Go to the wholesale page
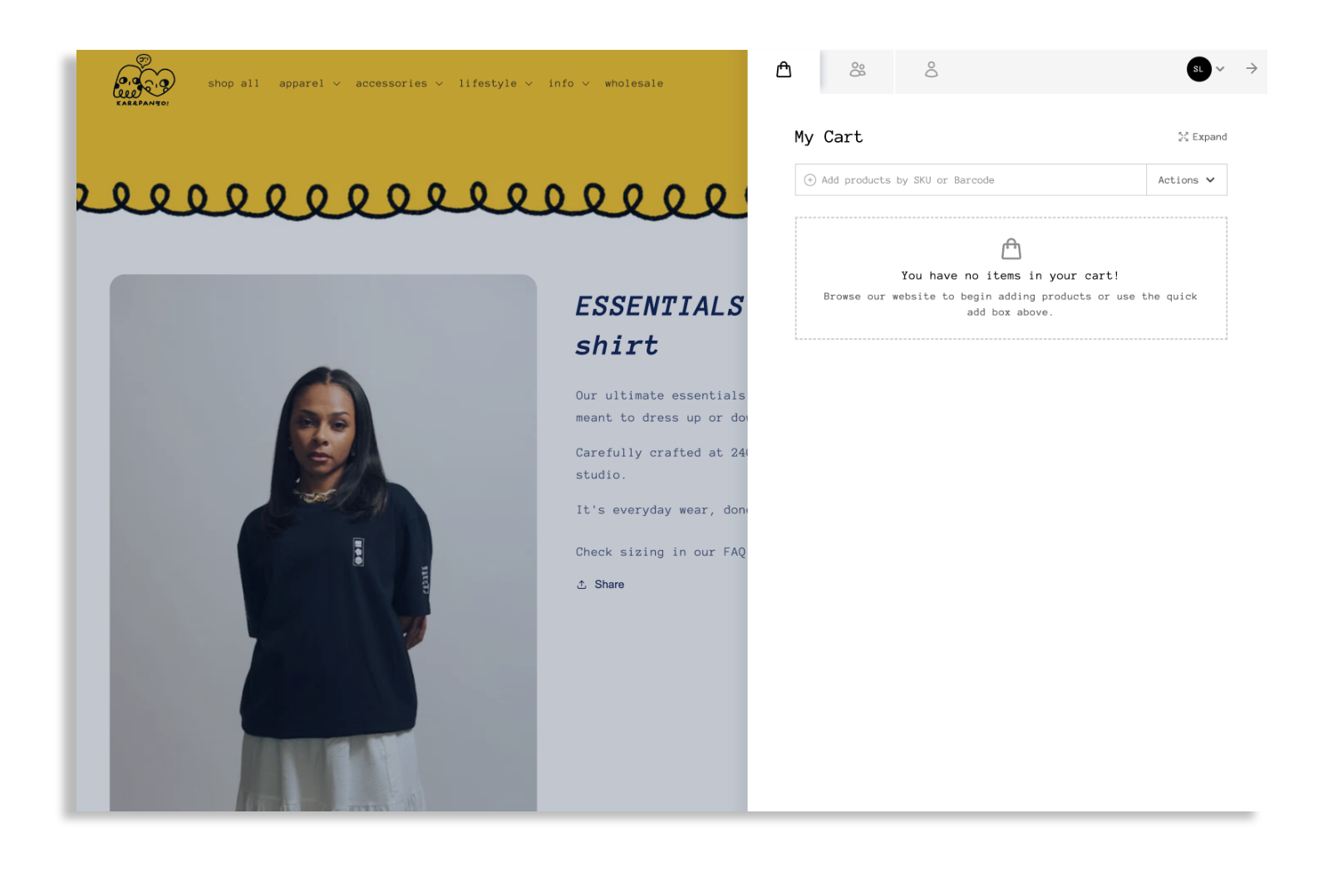 (x=634, y=84)
